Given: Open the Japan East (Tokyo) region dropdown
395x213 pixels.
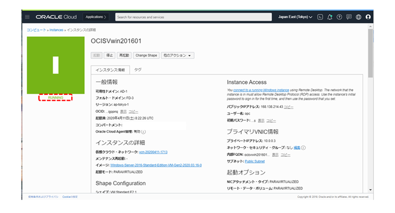Looking at the screenshot, I should (295, 17).
